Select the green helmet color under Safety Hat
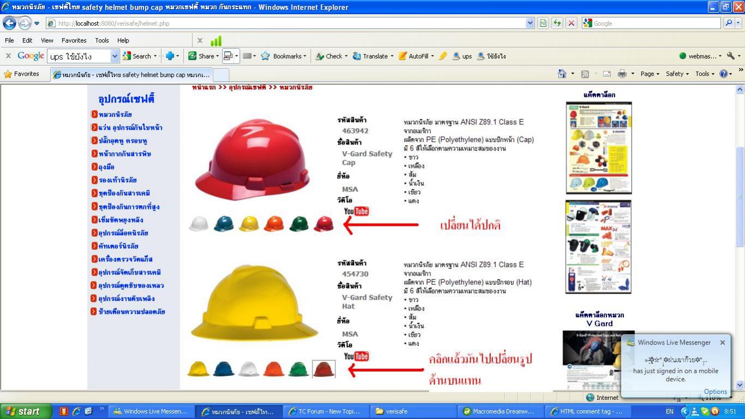Viewport: 745px width, 419px height. coord(298,369)
